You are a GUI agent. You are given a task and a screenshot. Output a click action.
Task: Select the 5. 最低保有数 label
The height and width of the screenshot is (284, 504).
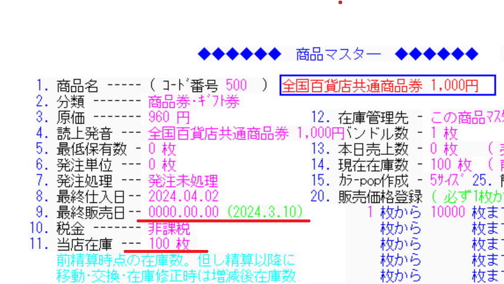point(82,149)
